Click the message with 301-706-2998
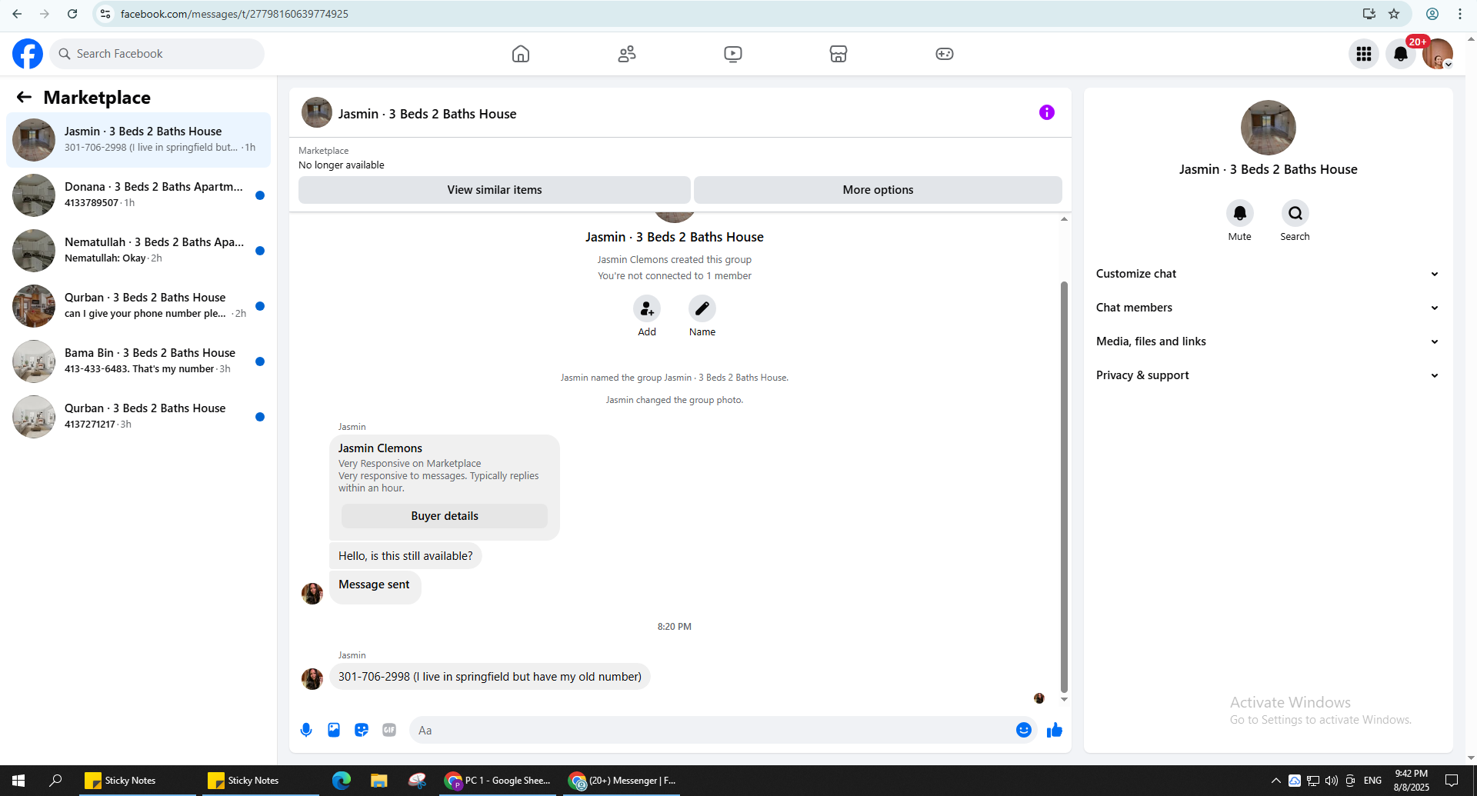Screen dimensions: 1477x796 490,677
